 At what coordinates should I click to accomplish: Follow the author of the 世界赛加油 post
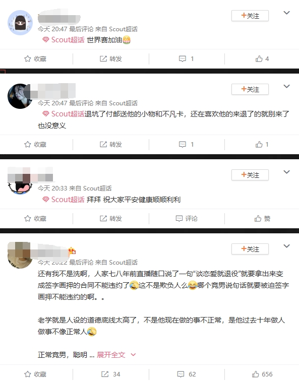pos(250,16)
